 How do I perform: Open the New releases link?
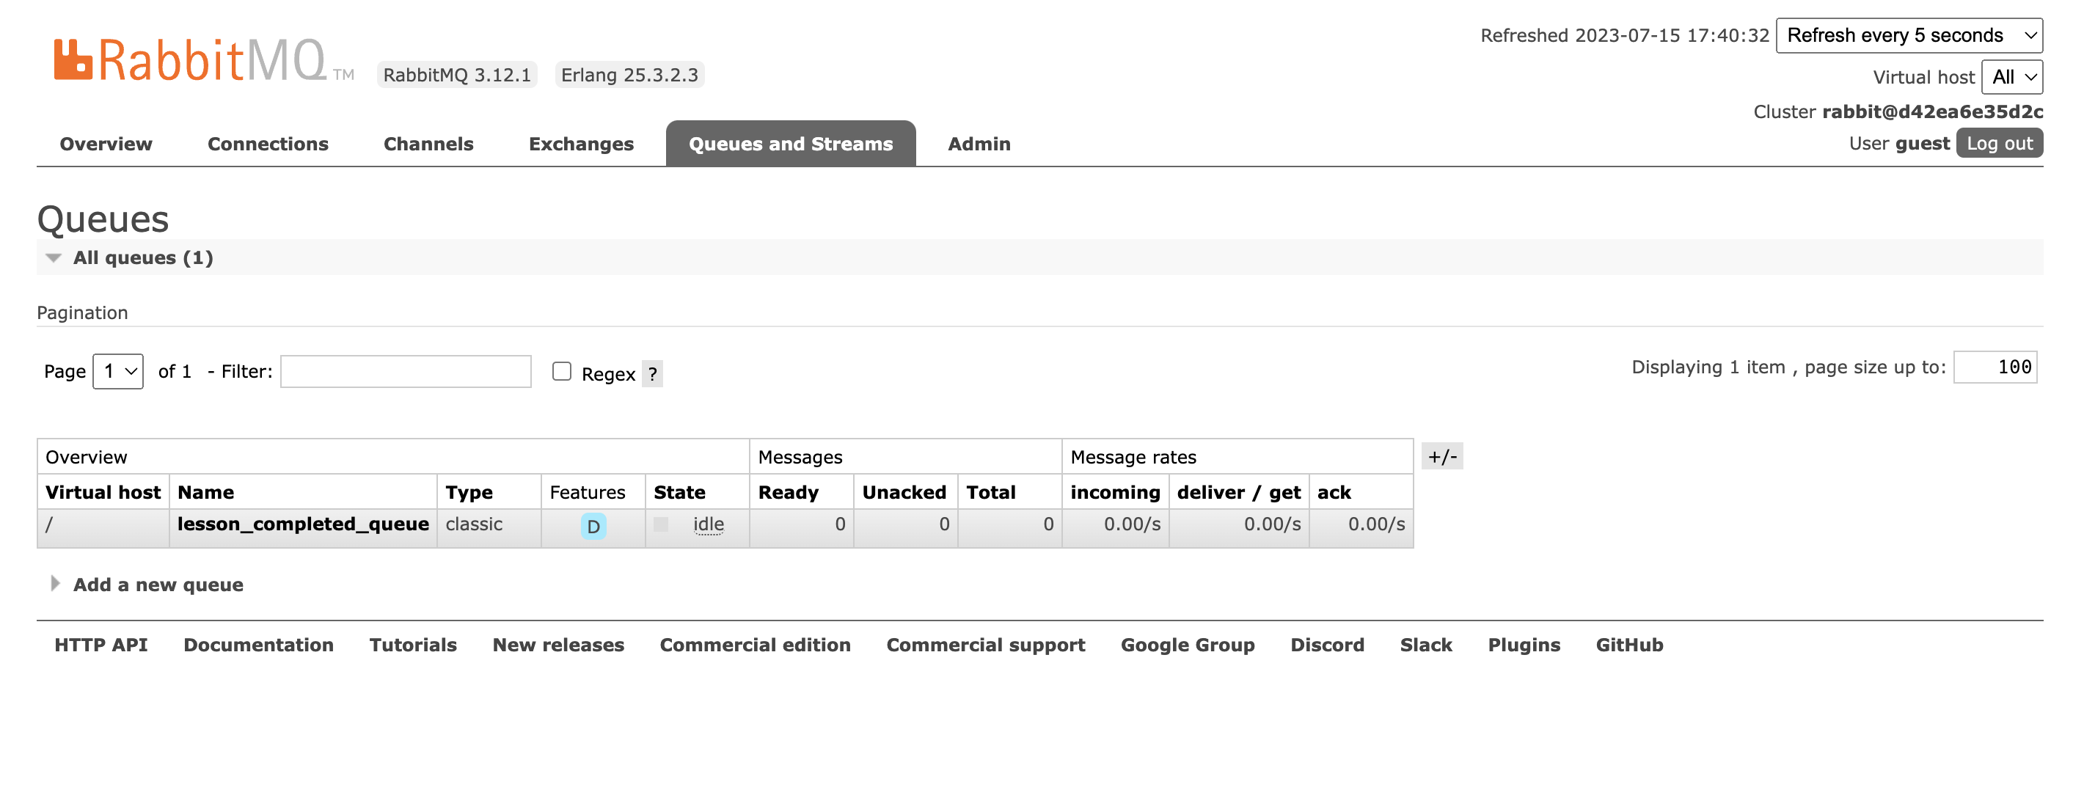pyautogui.click(x=558, y=645)
